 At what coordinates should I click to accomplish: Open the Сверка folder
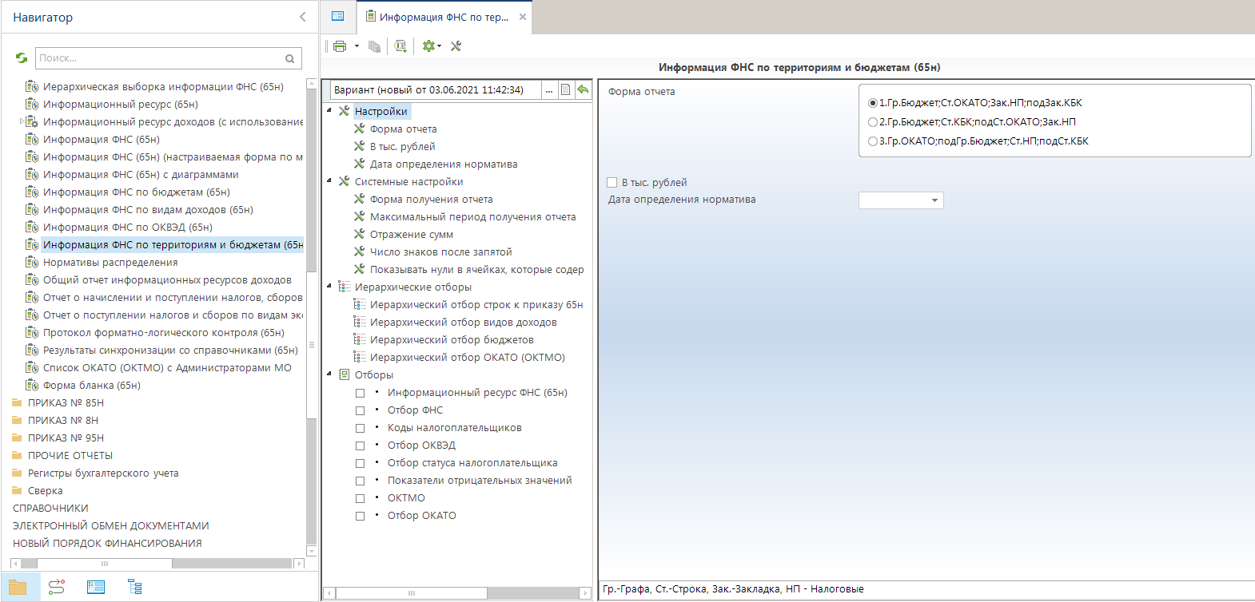coord(45,491)
